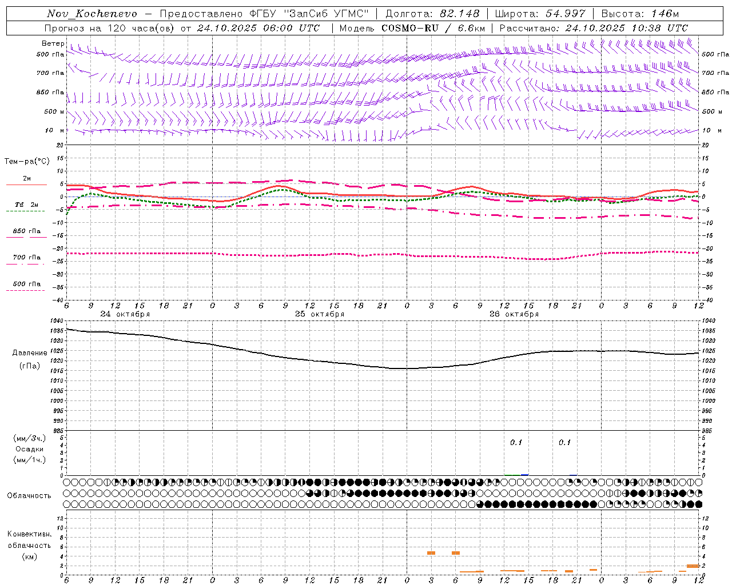This screenshot has width=732, height=585.
Task: Select the provider text ФГБУ "ЗапСиб УГМС"
Action: [x=309, y=14]
